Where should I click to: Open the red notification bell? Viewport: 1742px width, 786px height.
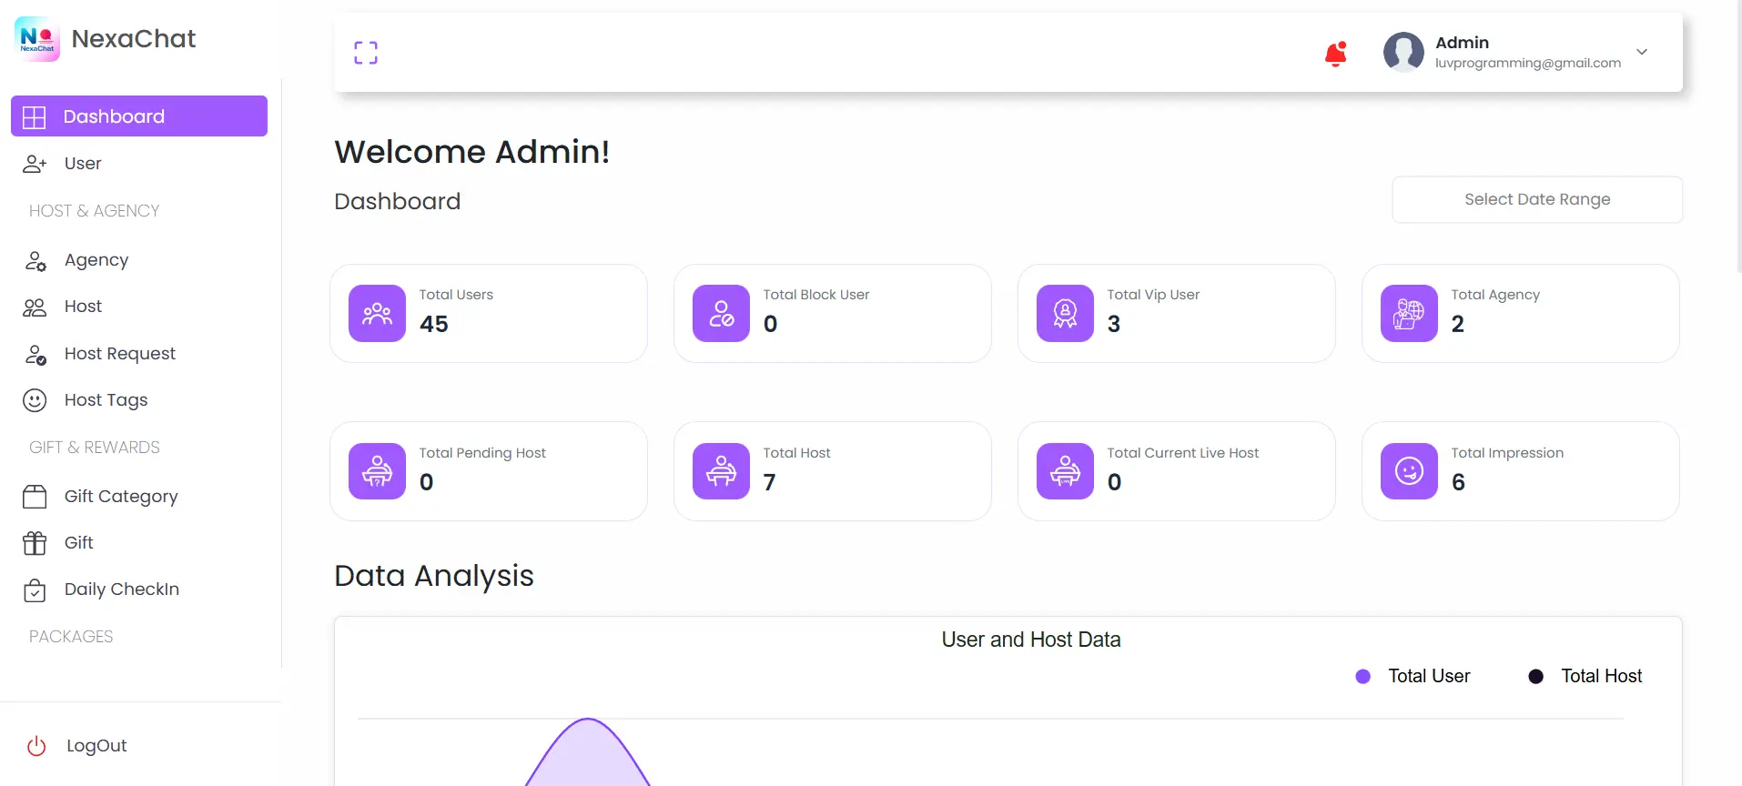click(x=1335, y=55)
